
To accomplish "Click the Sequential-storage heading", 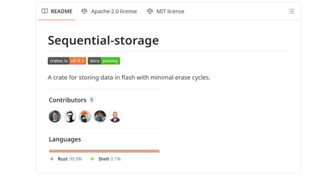I will click(x=103, y=40).
